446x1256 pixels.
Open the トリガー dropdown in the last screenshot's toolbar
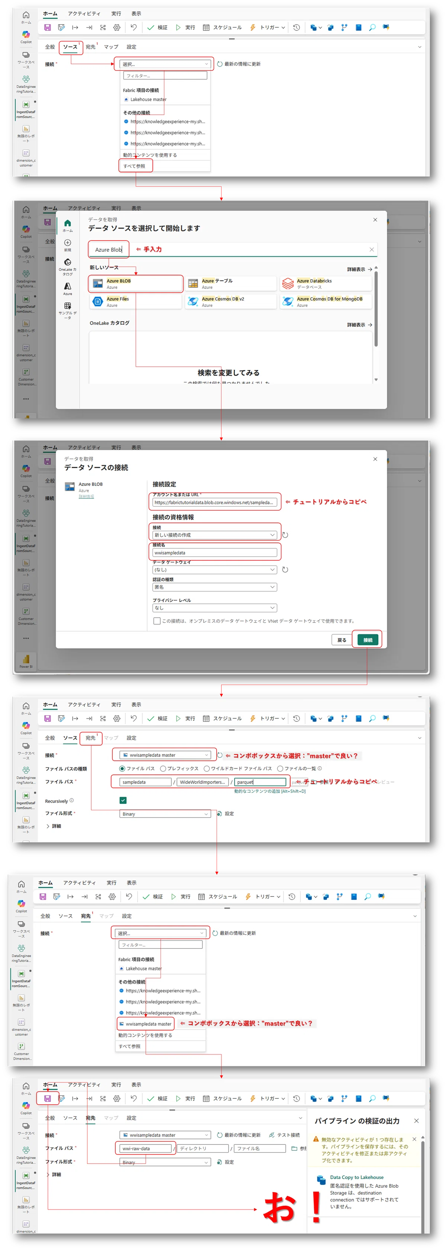[x=267, y=1098]
